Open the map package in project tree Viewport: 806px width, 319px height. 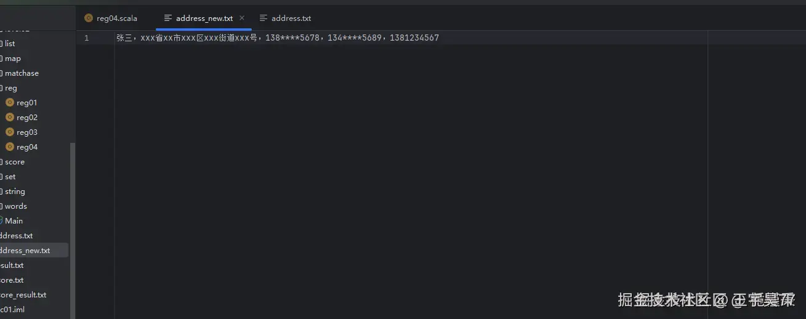coord(12,59)
